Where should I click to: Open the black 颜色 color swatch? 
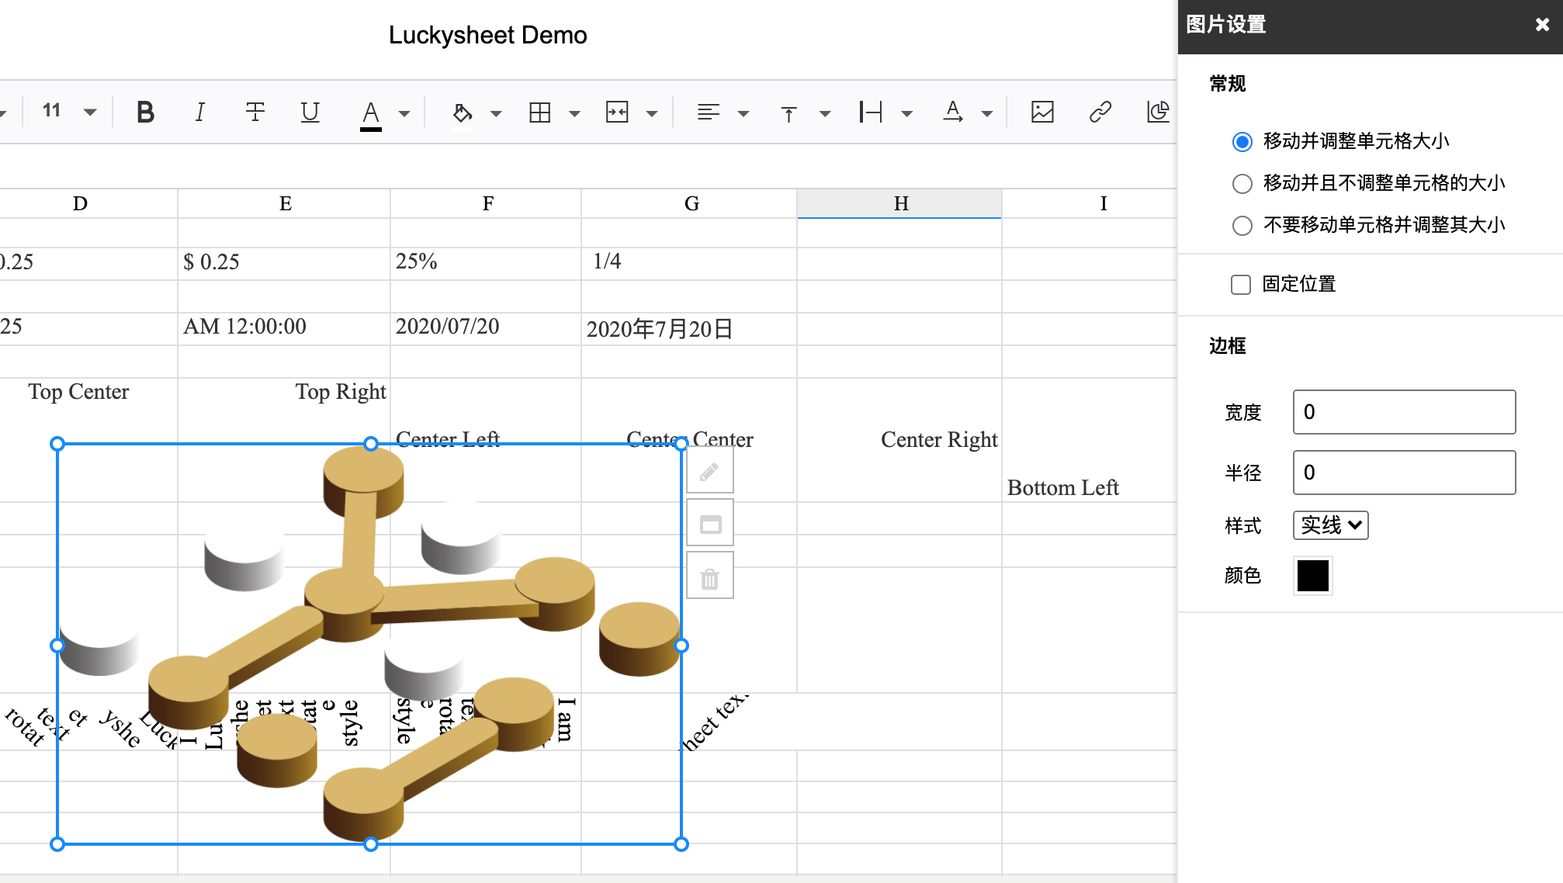tap(1313, 576)
